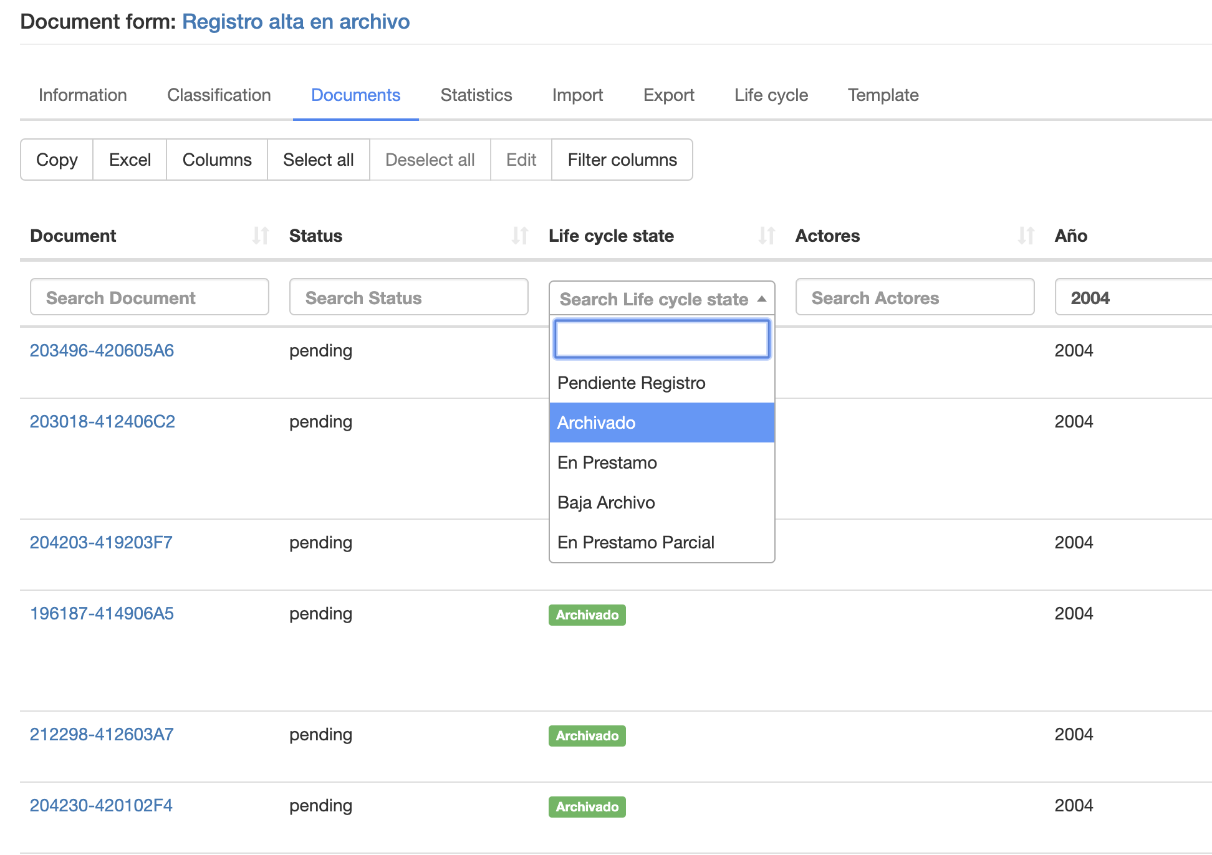The width and height of the screenshot is (1212, 855).
Task: Toggle Filter columns button
Action: point(622,160)
